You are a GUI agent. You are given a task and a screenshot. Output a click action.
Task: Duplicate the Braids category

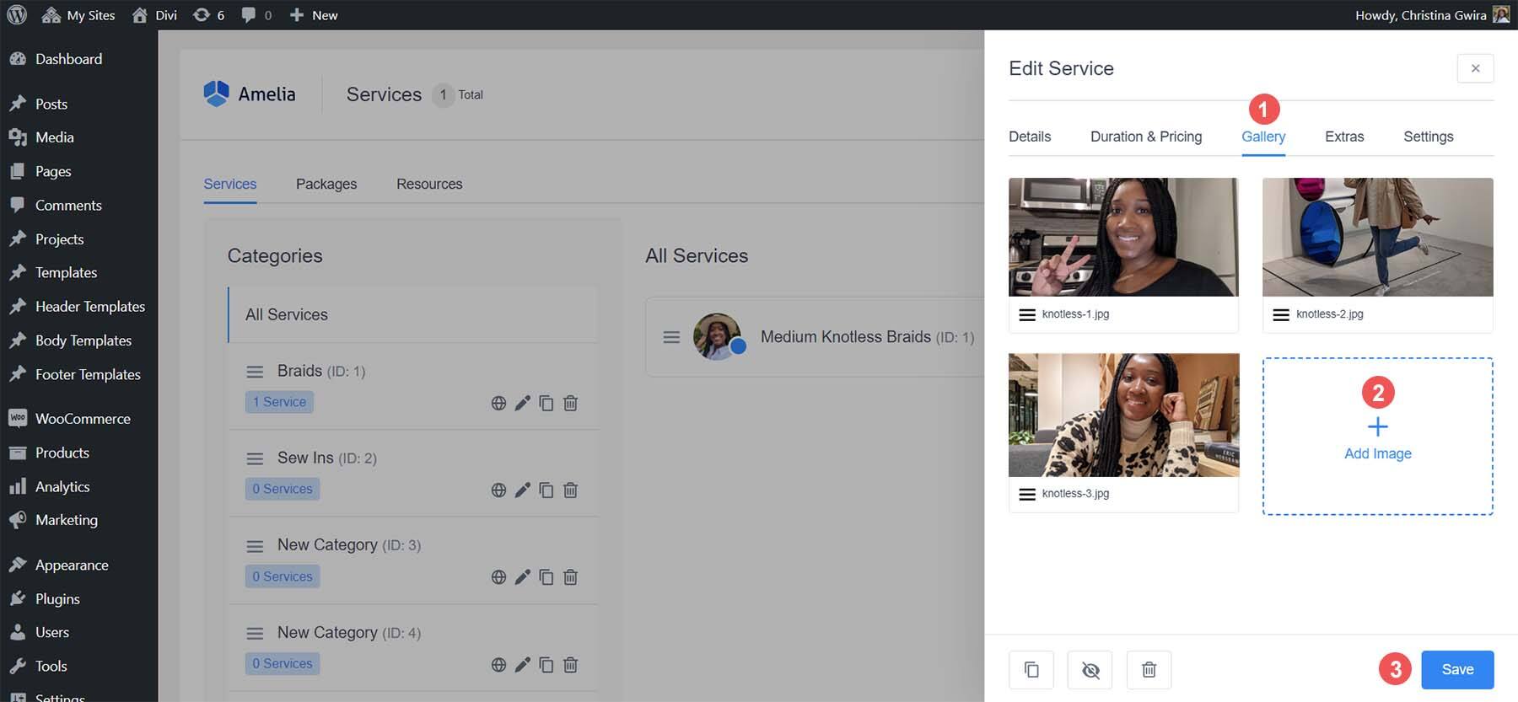coord(546,403)
